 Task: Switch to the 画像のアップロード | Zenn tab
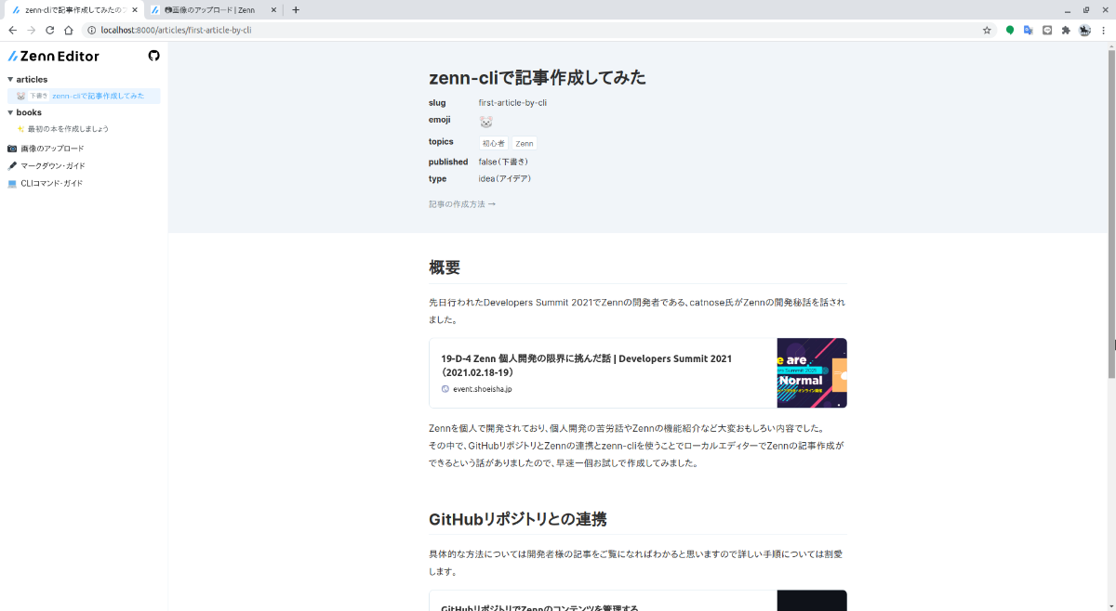(214, 10)
